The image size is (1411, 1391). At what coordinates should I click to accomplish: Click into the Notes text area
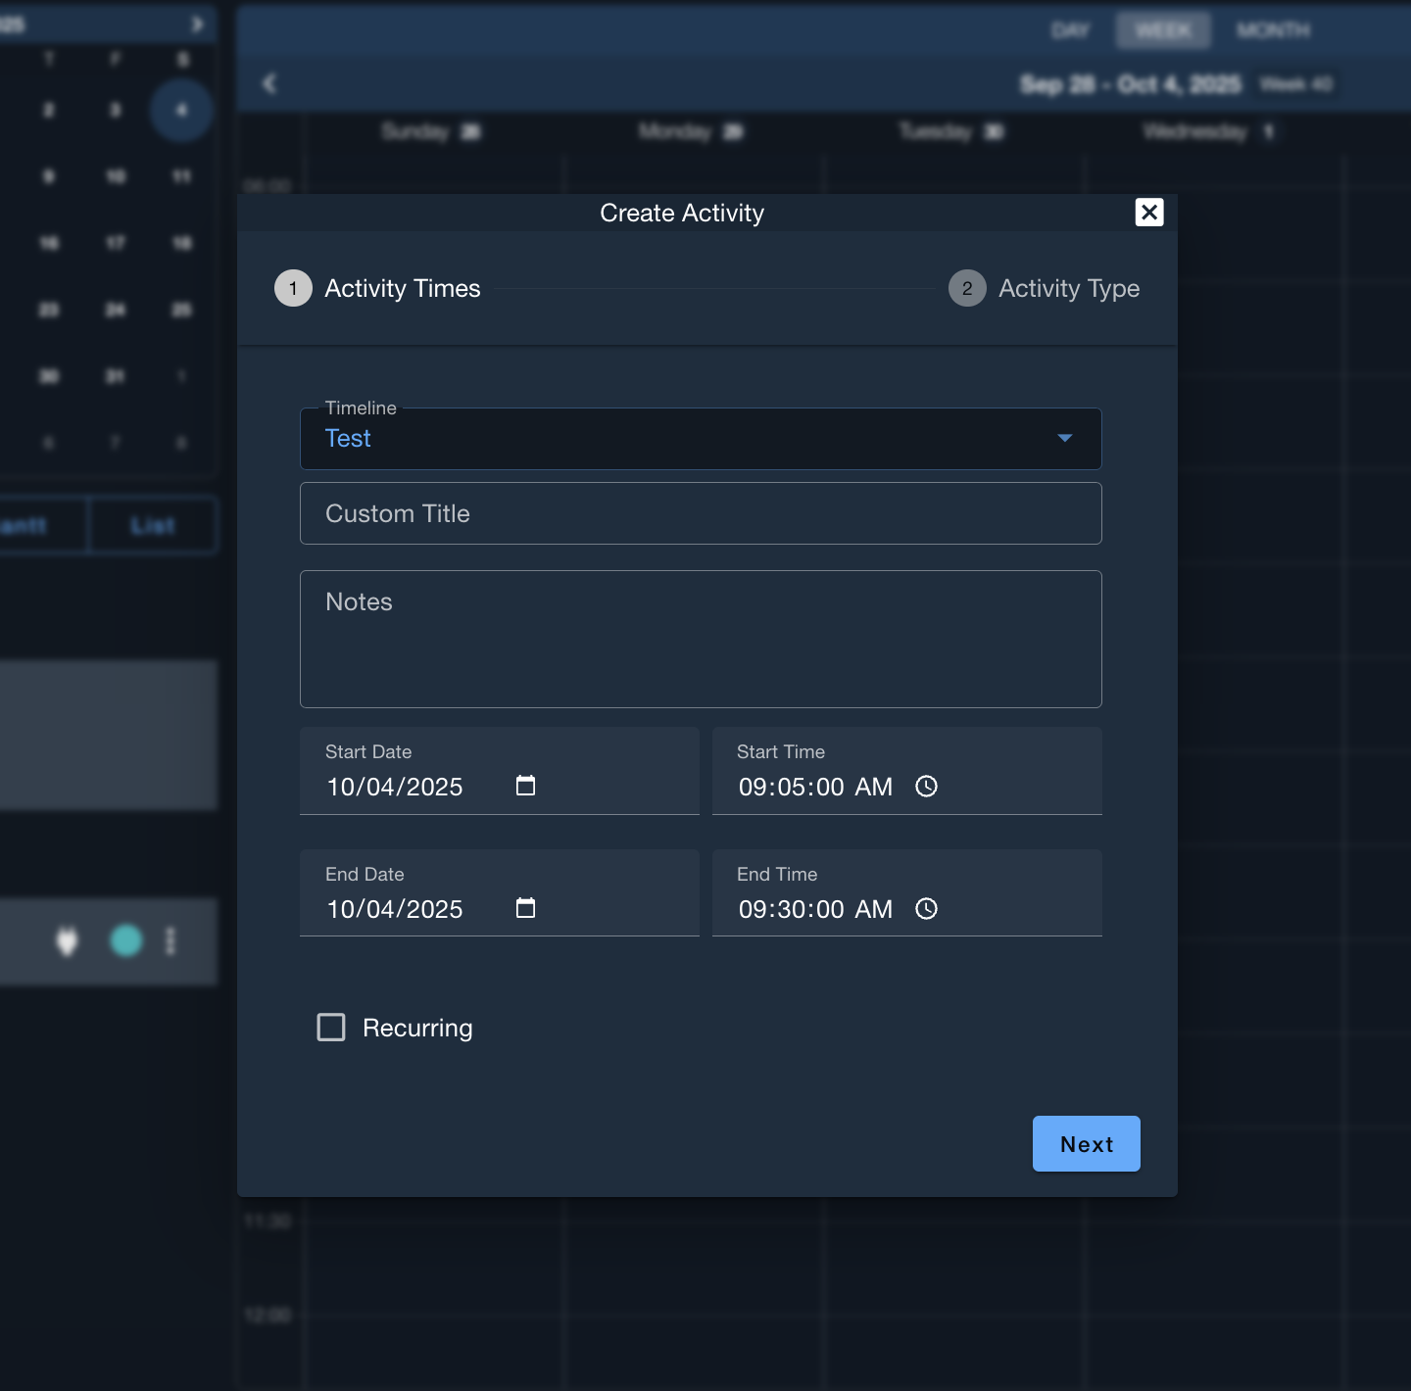(x=701, y=639)
